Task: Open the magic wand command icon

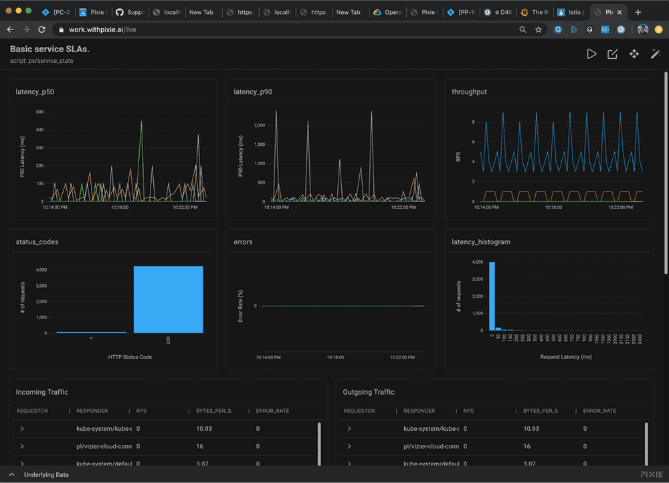Action: coord(656,54)
